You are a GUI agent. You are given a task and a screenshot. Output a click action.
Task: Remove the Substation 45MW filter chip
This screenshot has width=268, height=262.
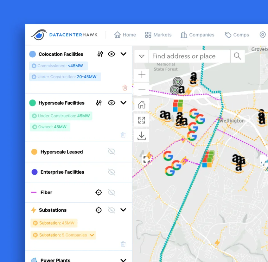pos(35,223)
